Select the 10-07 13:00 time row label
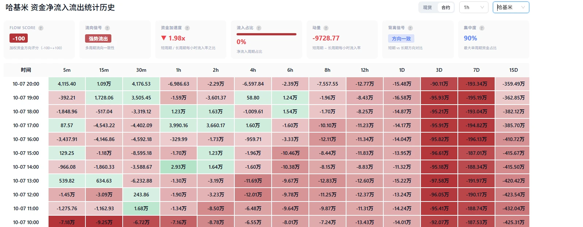Screen dimensions: 583x227 pyautogui.click(x=26, y=181)
